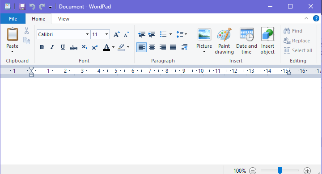The width and height of the screenshot is (322, 174).
Task: Click inside the blank document area
Action: click(x=161, y=121)
